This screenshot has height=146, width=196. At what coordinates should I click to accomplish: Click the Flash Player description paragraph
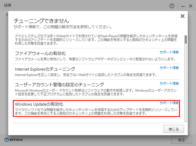tap(96, 40)
